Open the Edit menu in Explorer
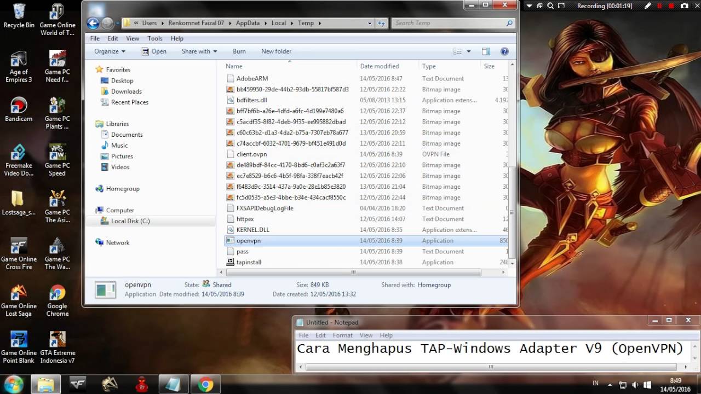The height and width of the screenshot is (394, 701). coord(113,38)
